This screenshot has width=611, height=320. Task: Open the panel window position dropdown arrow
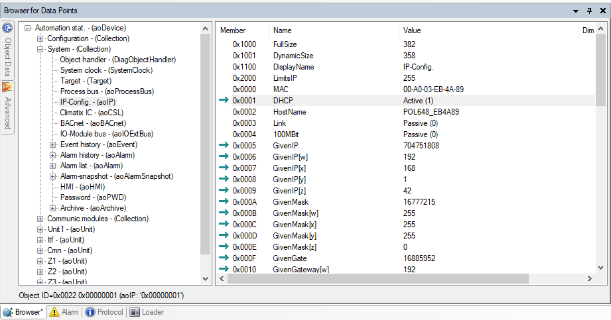pyautogui.click(x=576, y=11)
